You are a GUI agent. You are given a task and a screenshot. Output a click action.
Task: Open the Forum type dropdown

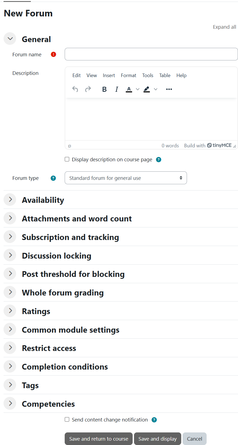point(126,178)
